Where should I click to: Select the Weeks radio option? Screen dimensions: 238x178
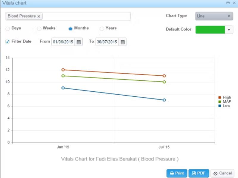point(39,28)
